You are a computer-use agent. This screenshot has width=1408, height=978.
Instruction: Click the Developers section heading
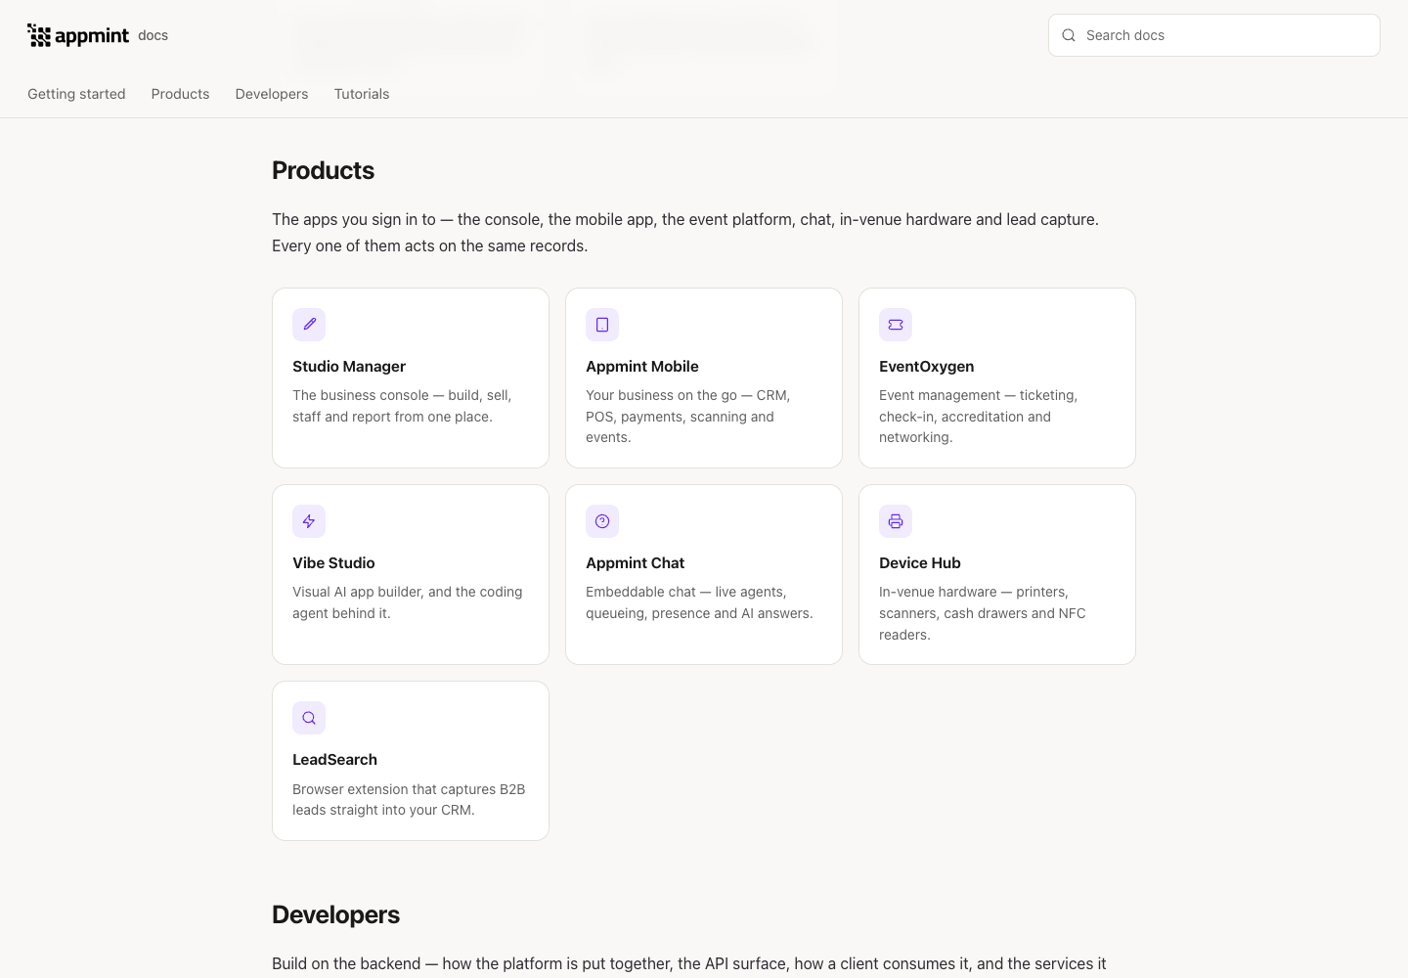(336, 914)
